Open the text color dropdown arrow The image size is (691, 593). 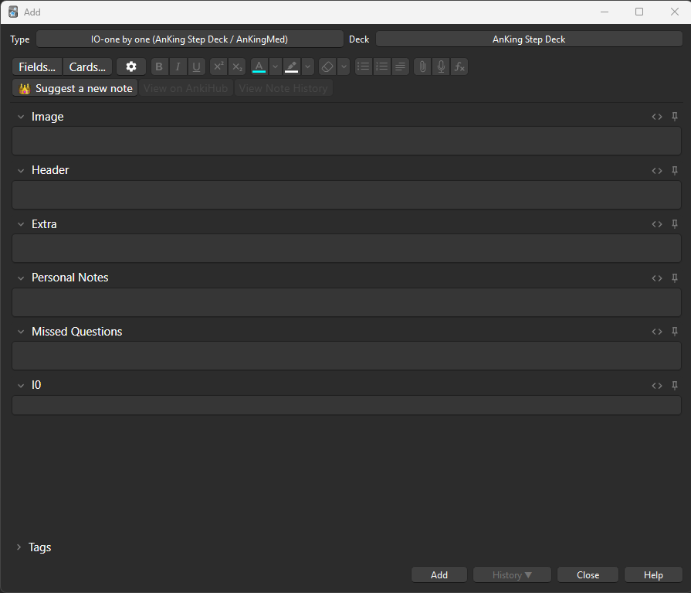(x=275, y=67)
